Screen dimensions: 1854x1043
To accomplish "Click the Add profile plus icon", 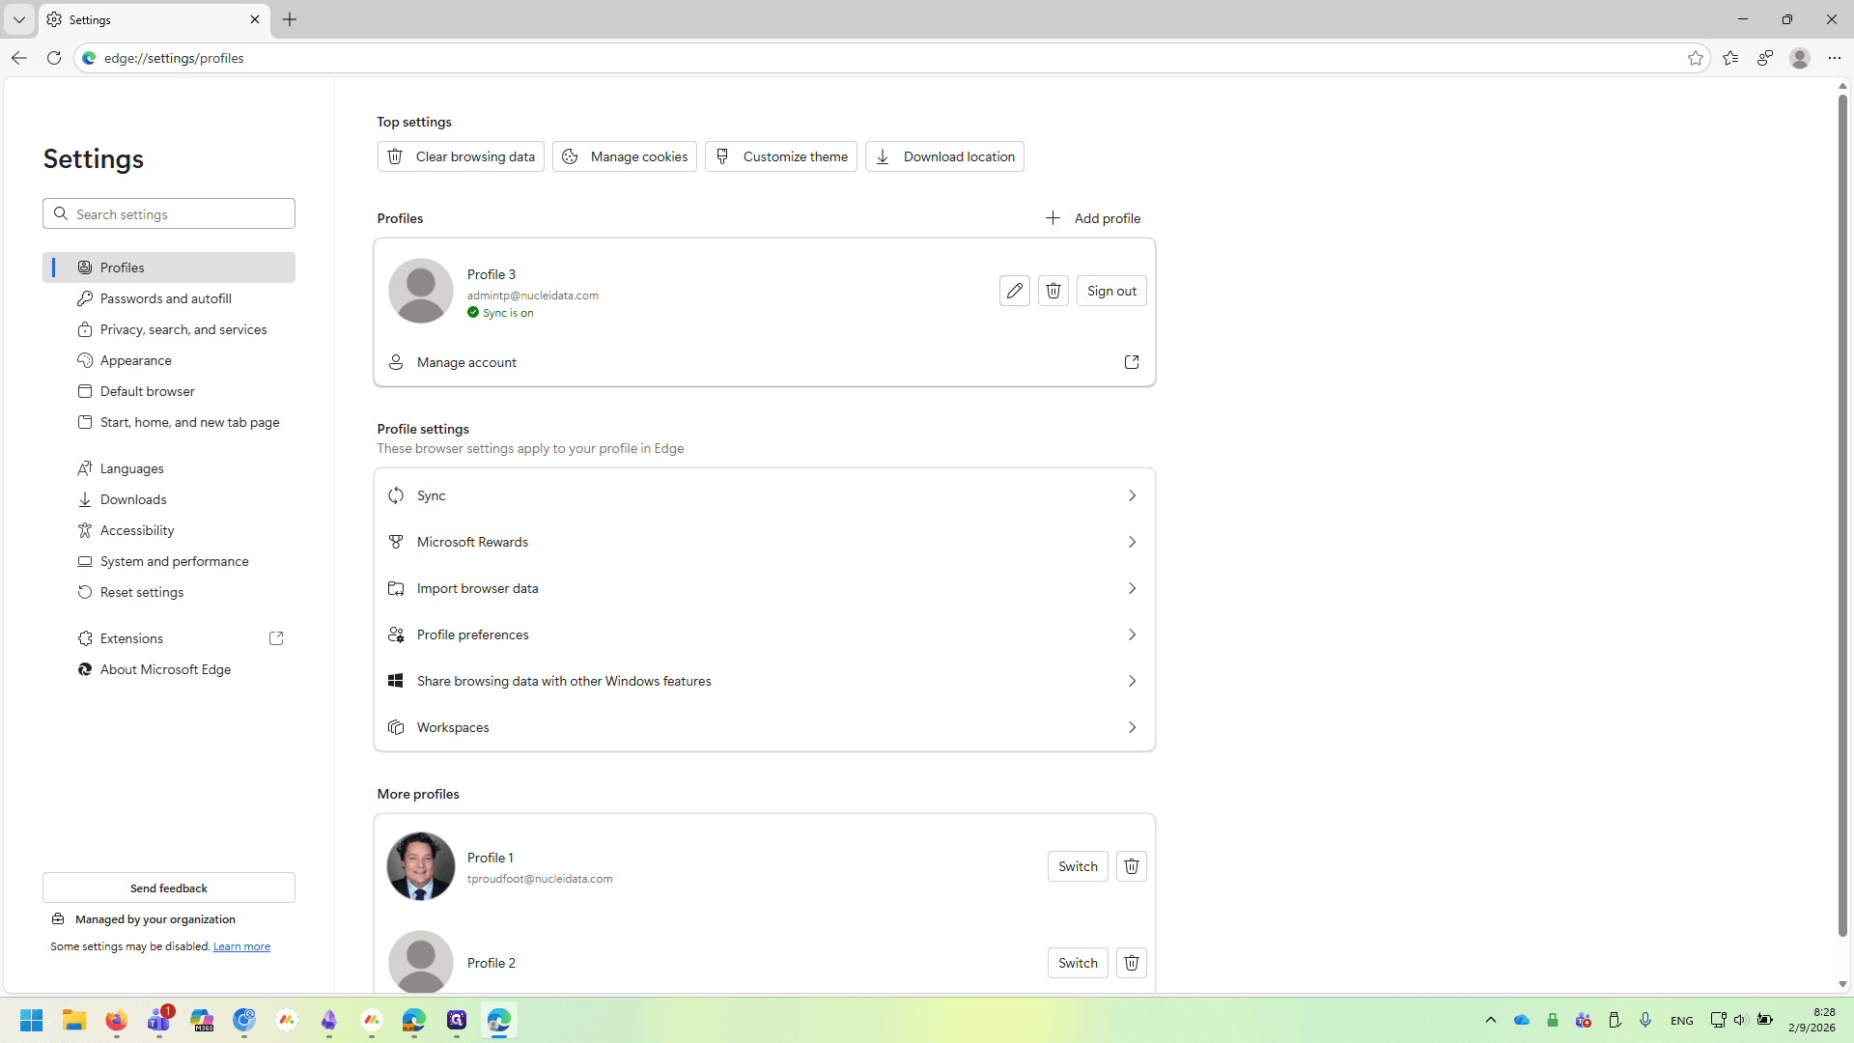I will (1053, 218).
